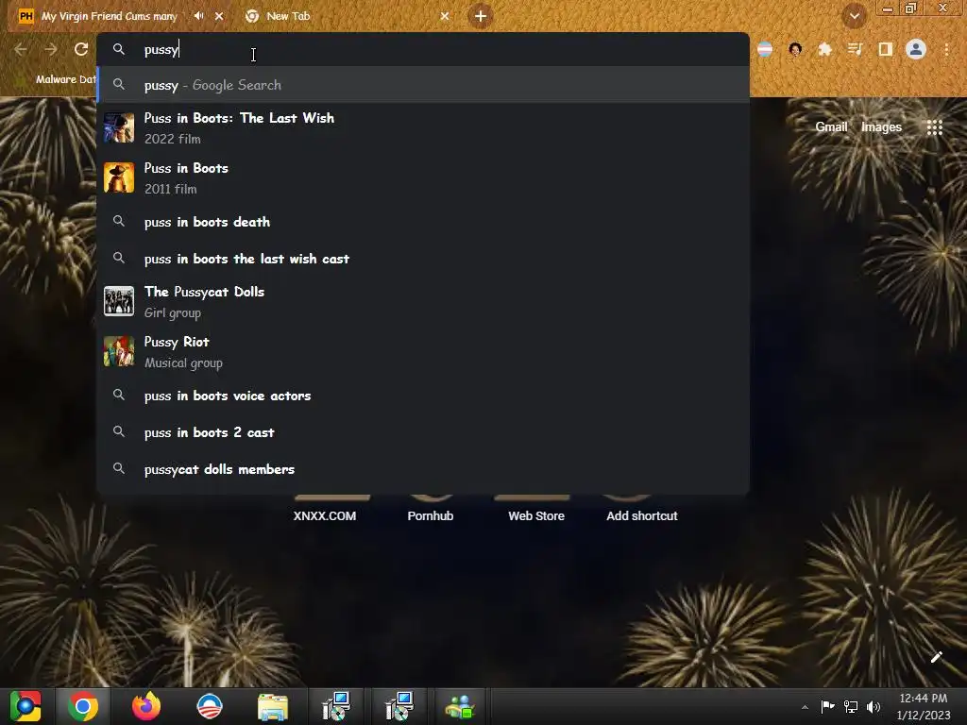Close the New Tab tab
Screen dimensions: 967x725
(x=445, y=16)
